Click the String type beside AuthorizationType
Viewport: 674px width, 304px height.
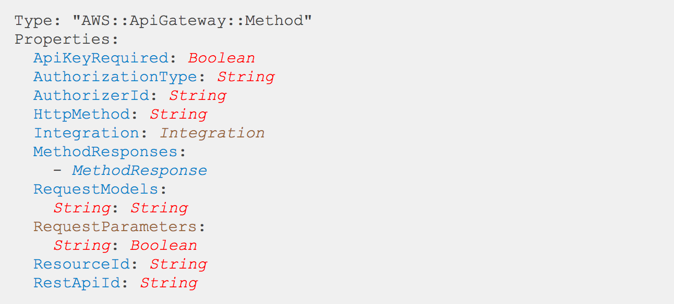pos(245,77)
